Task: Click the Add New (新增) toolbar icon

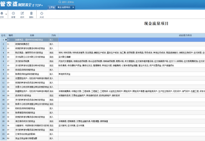Action: [13, 13]
